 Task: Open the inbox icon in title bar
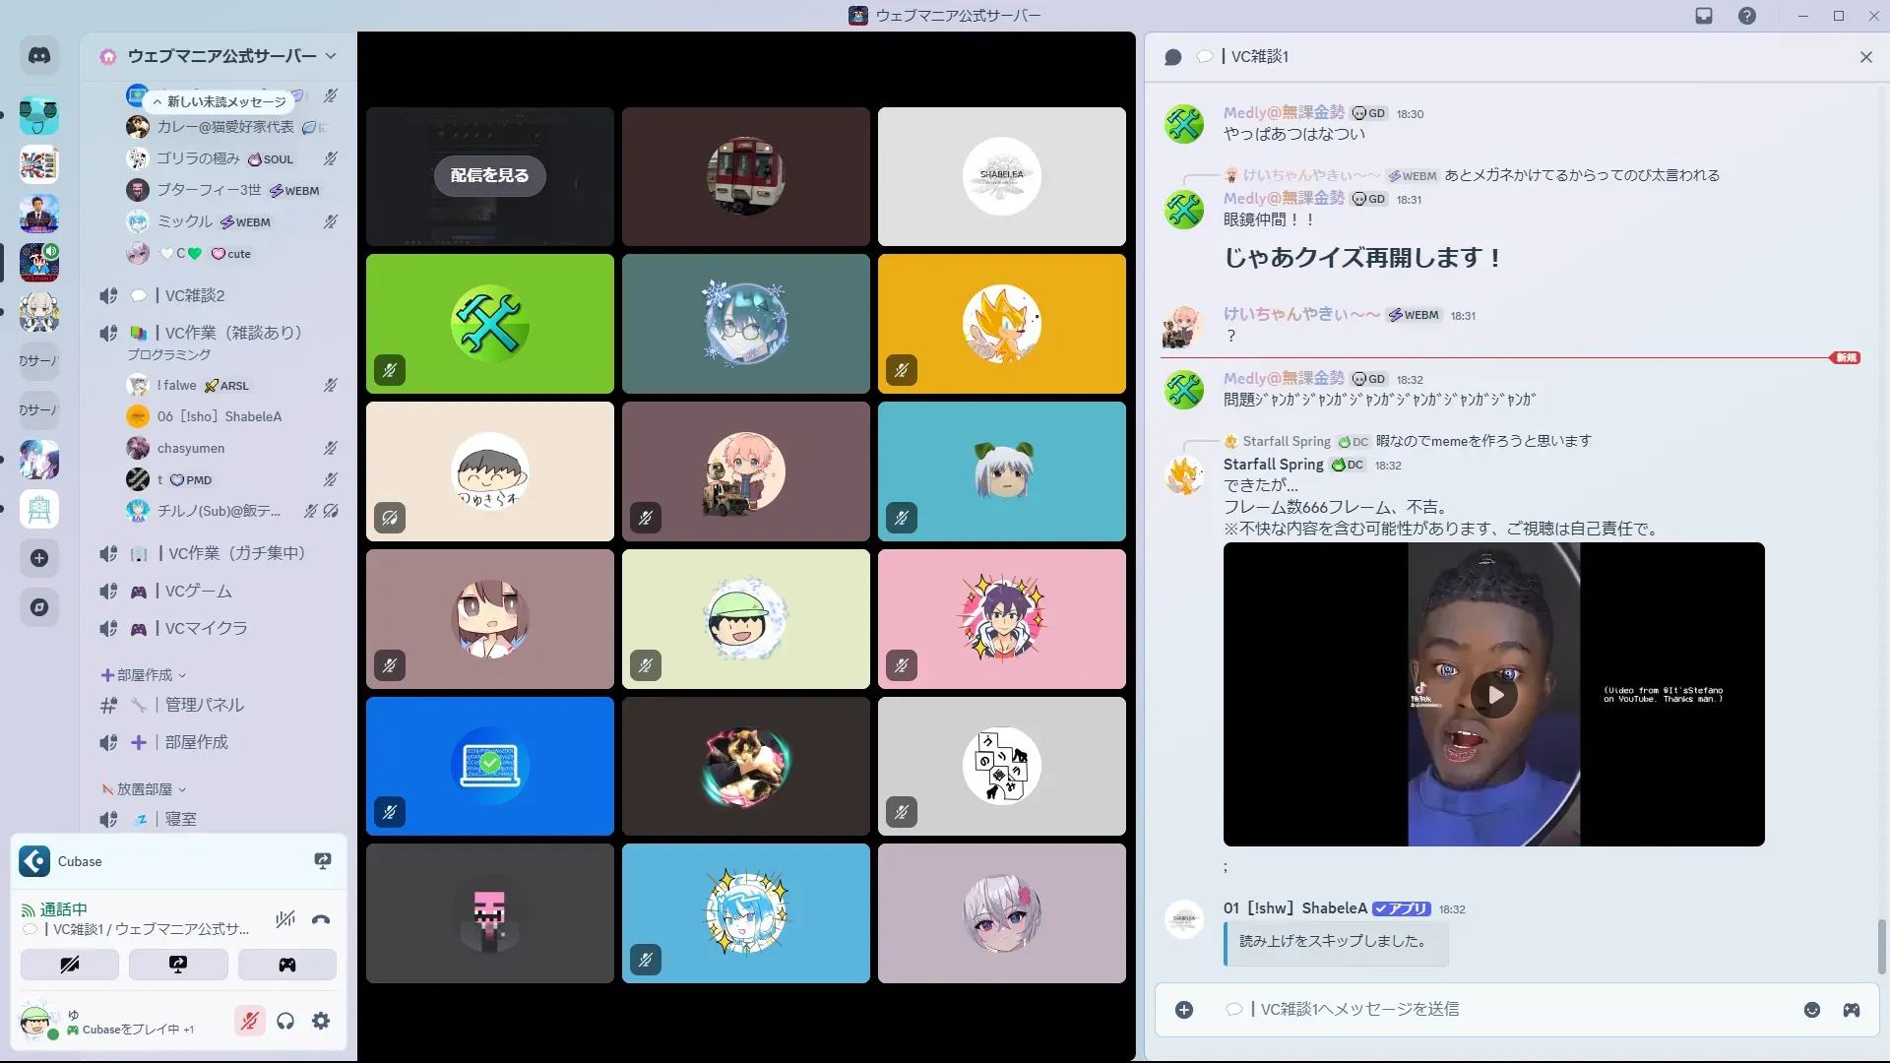pyautogui.click(x=1704, y=16)
